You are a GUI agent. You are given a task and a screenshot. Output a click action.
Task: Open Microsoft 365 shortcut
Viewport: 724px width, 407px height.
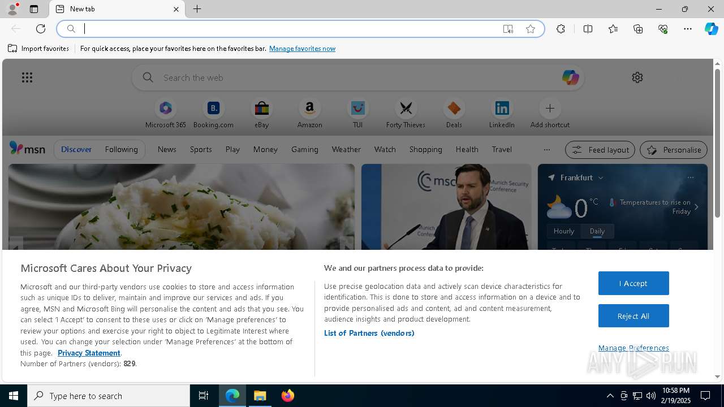point(165,114)
